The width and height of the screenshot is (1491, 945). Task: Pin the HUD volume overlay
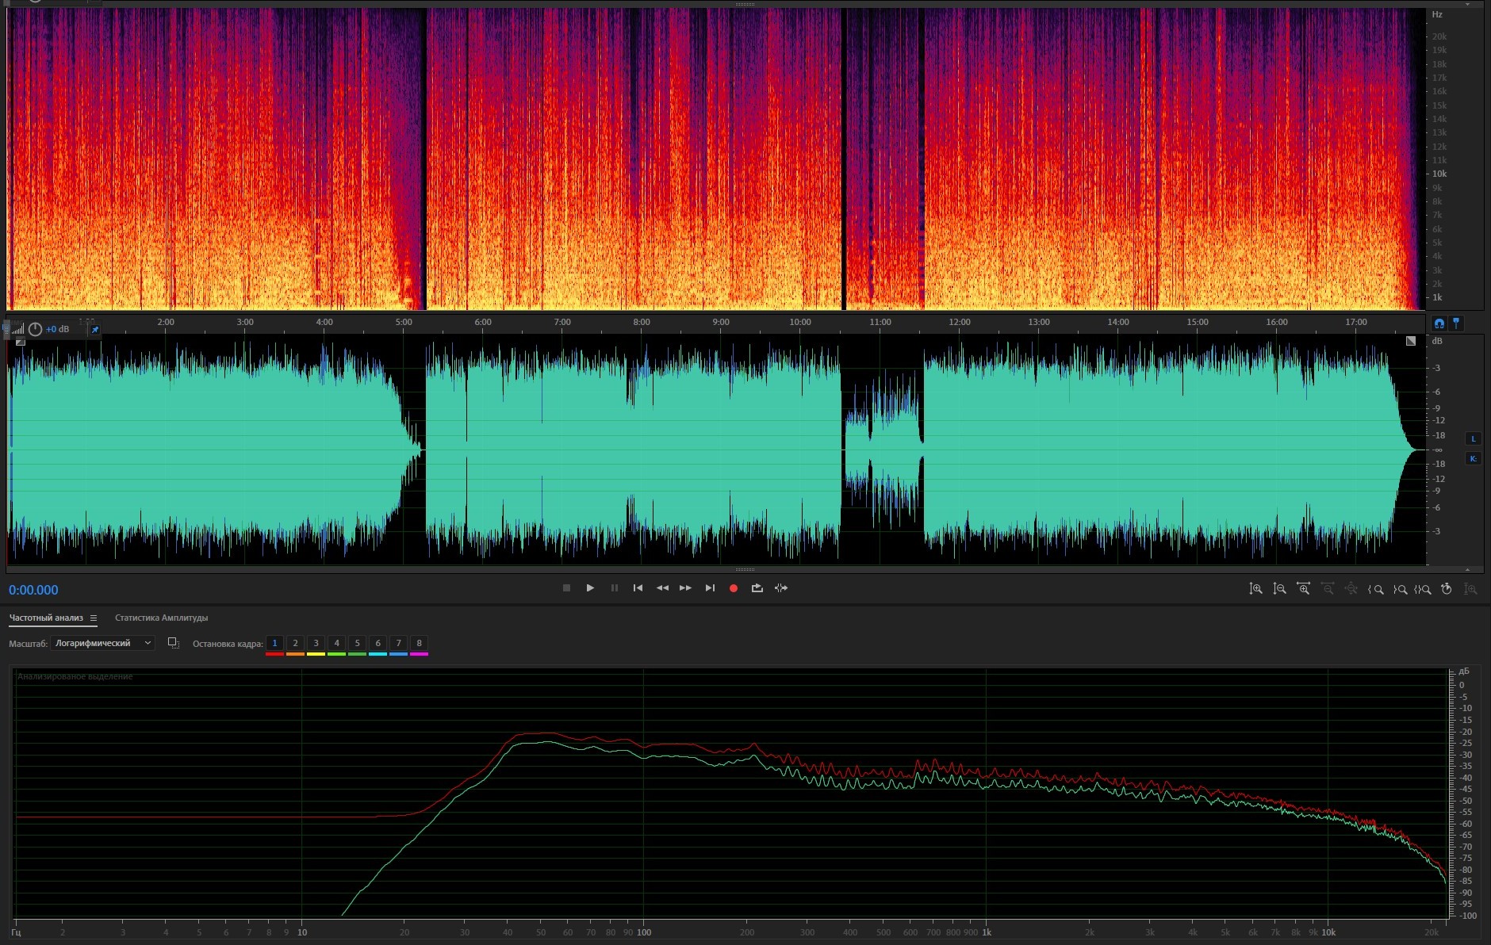[x=94, y=330]
